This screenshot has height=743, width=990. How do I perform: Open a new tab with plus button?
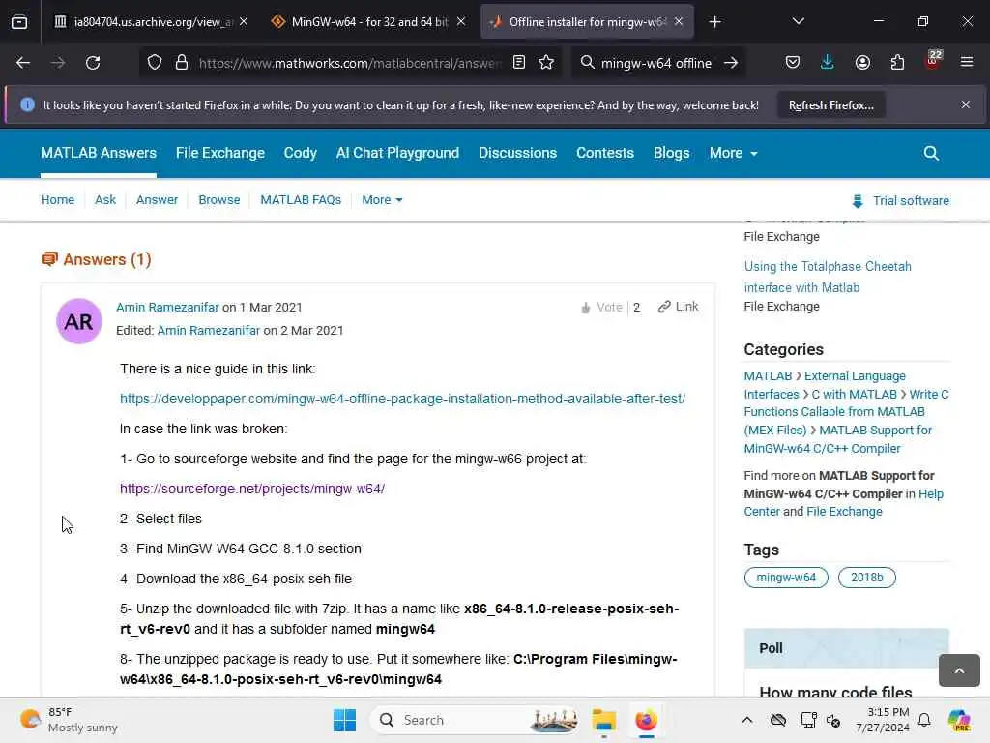tap(714, 22)
